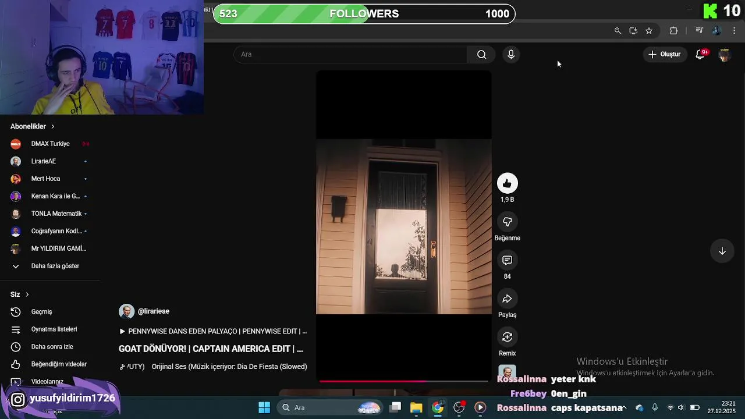Click the media player taskbar icon
745x419 pixels.
click(x=480, y=407)
